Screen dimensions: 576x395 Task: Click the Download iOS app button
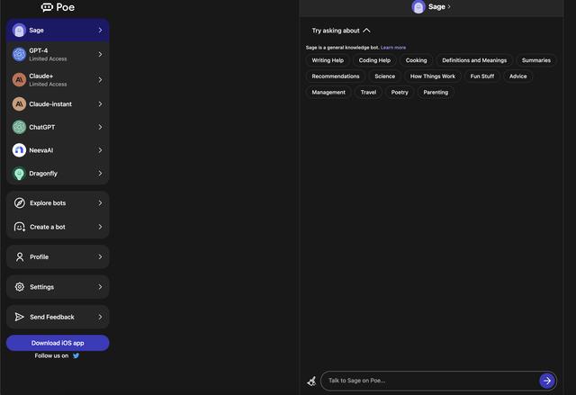[58, 343]
